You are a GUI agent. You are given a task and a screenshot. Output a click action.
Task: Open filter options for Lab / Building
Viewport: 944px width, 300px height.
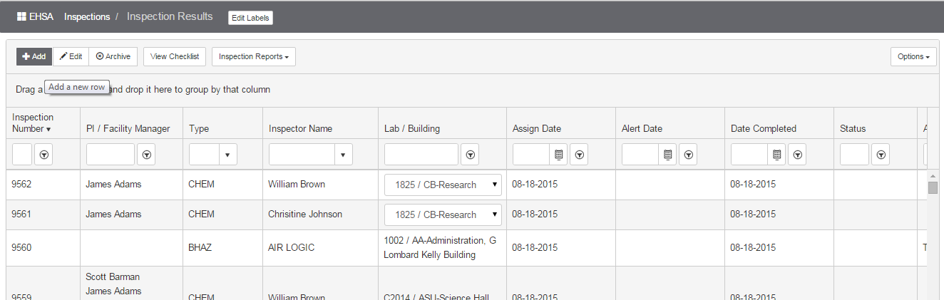pyautogui.click(x=470, y=154)
